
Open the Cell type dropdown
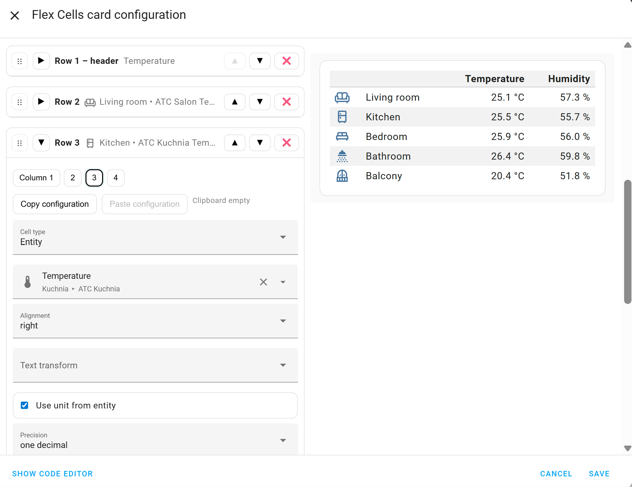(x=155, y=237)
